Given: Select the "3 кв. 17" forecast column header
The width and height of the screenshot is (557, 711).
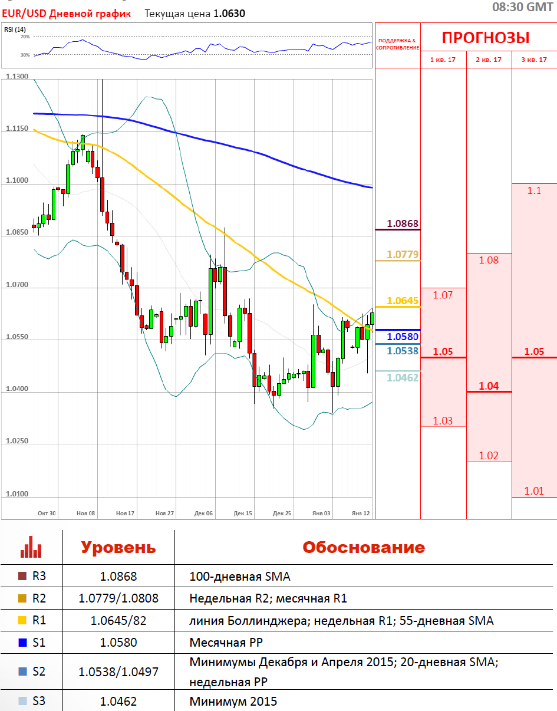Looking at the screenshot, I should pos(534,60).
